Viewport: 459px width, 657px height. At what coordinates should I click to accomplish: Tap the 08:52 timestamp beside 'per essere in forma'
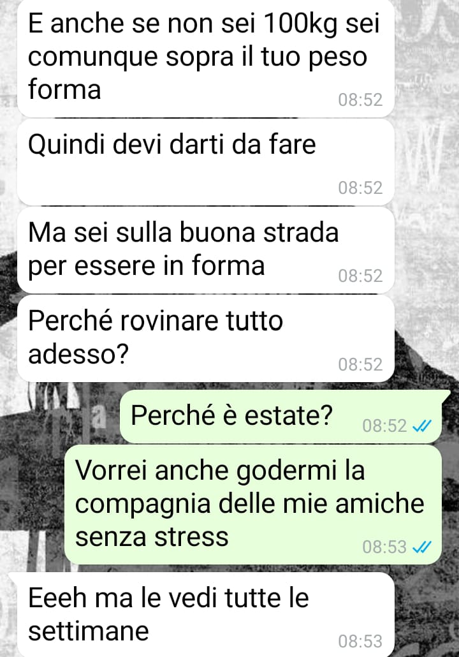pos(360,276)
